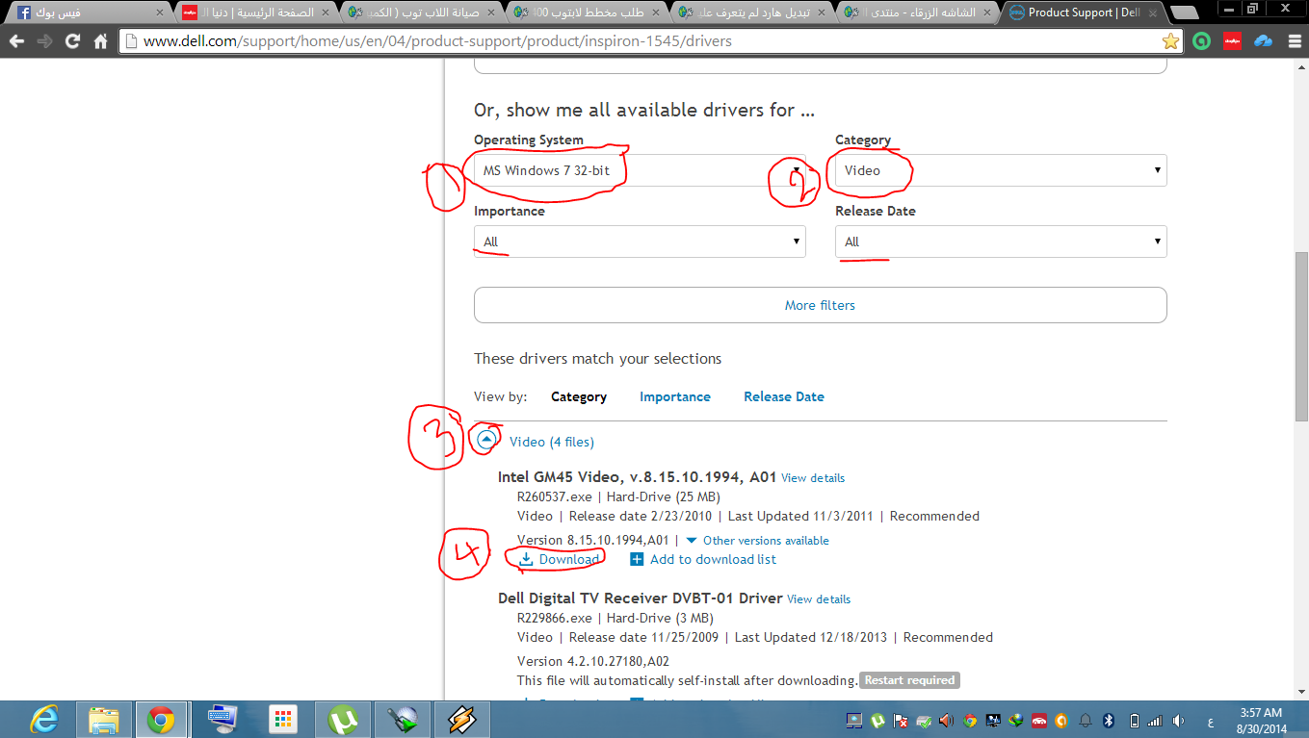Click the green circular extension icon

pyautogui.click(x=1201, y=41)
